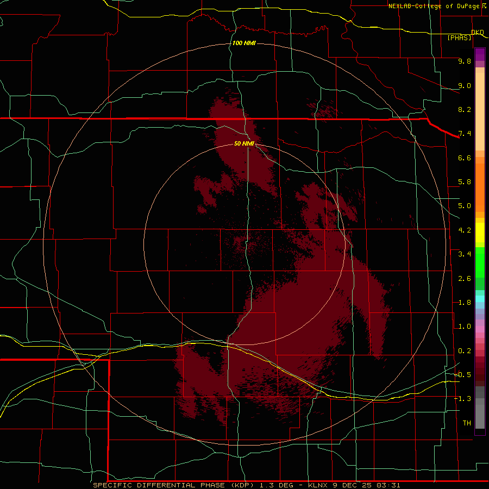The height and width of the screenshot is (489, 489).
Task: Click the 9.8 value on the color scale
Action: 465,61
